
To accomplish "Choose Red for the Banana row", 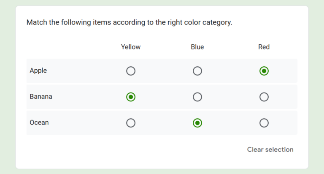I will [264, 97].
